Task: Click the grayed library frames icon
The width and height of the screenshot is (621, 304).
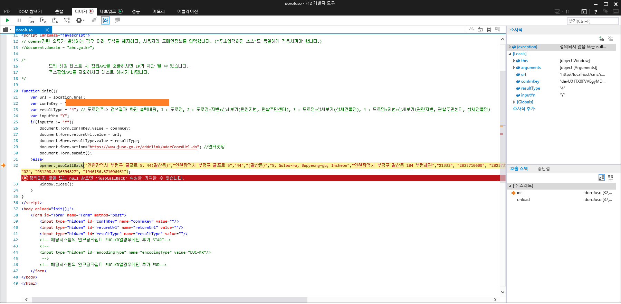Action: pyautogui.click(x=118, y=20)
